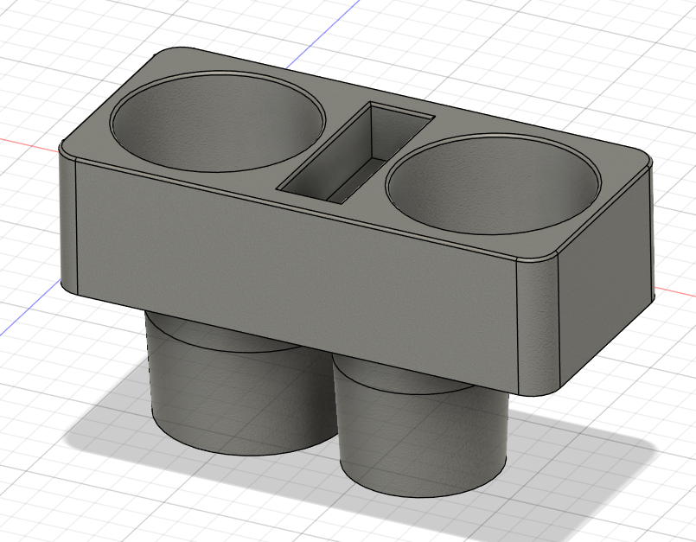Click the red axis line at right
The height and width of the screenshot is (542, 696).
click(674, 291)
